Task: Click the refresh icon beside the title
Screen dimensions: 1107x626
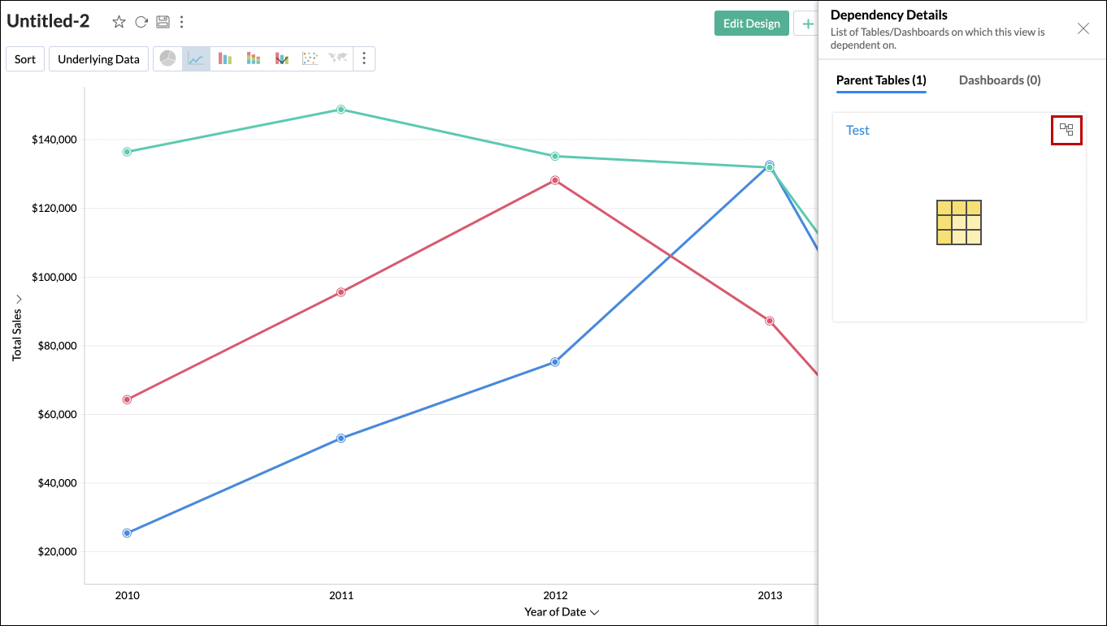Action: coord(141,22)
